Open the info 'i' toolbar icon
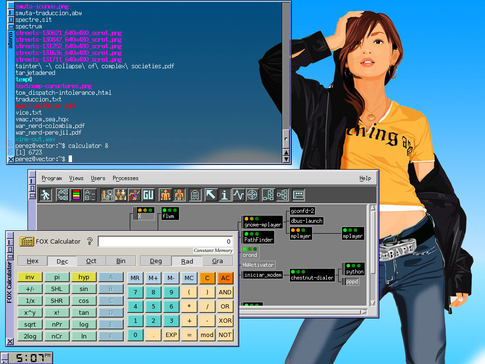The height and width of the screenshot is (364, 485). (x=225, y=195)
